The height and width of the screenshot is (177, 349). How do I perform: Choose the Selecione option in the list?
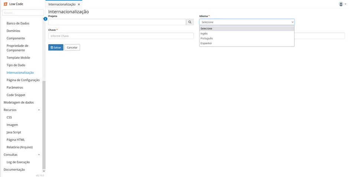[x=247, y=29]
